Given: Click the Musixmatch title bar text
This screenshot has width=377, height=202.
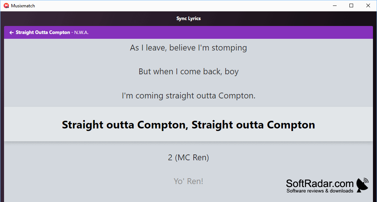Looking at the screenshot, I should coord(23,6).
